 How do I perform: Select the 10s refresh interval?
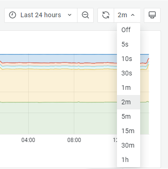tap(129, 59)
